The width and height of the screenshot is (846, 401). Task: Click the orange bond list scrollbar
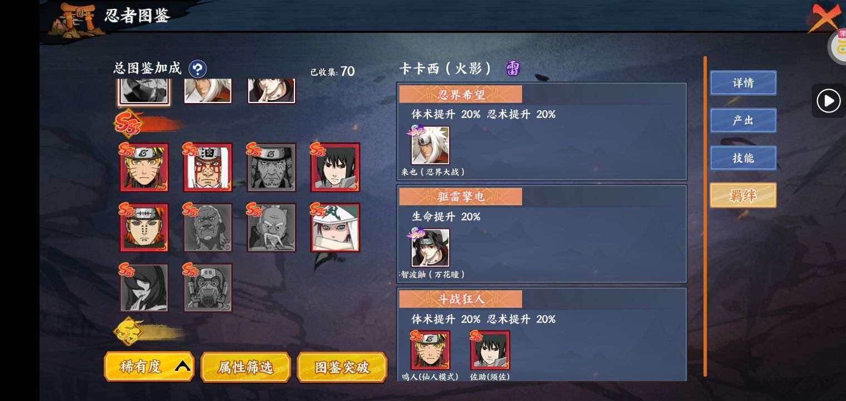coord(705,216)
